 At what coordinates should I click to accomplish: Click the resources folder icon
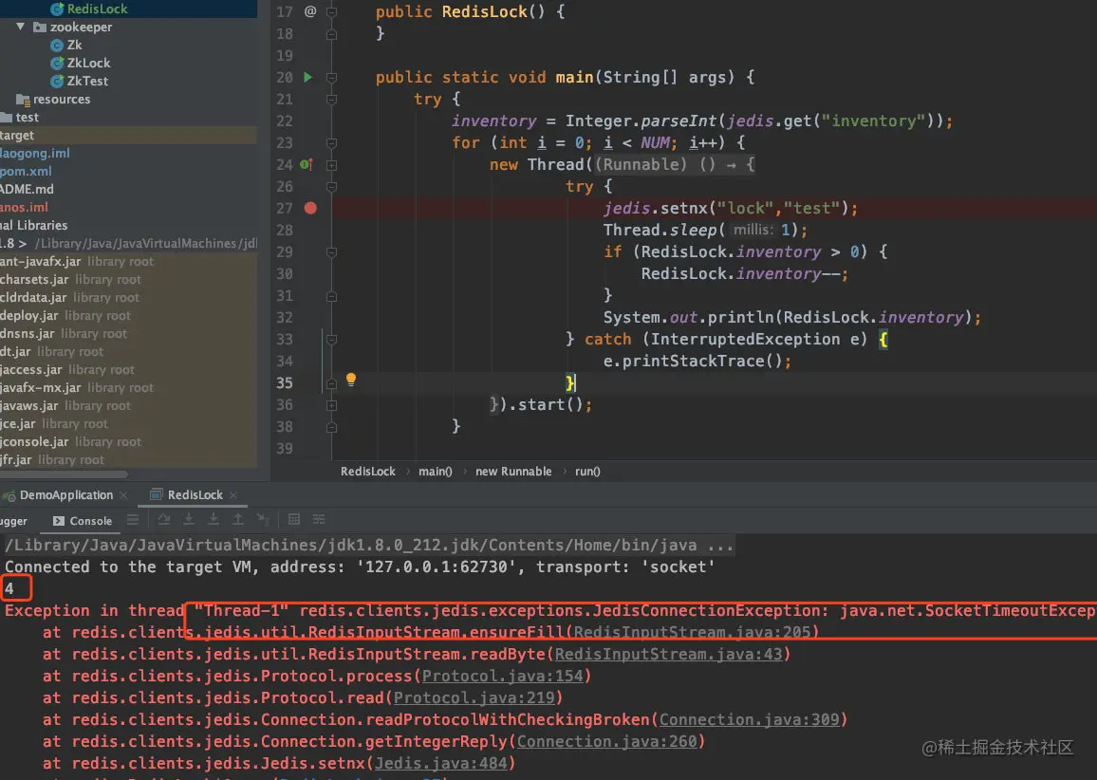point(23,100)
